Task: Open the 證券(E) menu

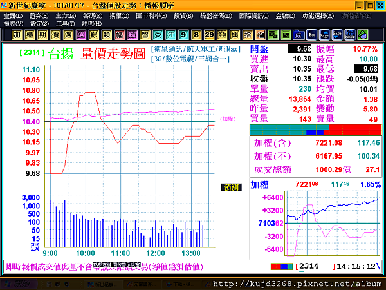Action: (39, 15)
